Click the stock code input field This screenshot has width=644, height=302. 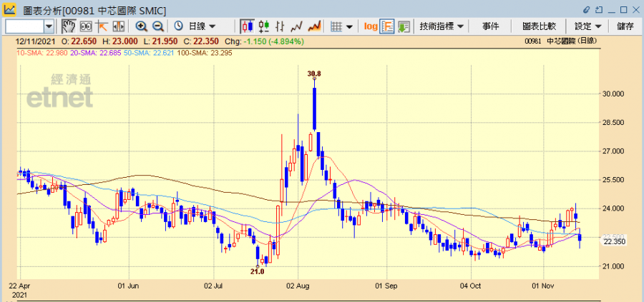pos(24,26)
